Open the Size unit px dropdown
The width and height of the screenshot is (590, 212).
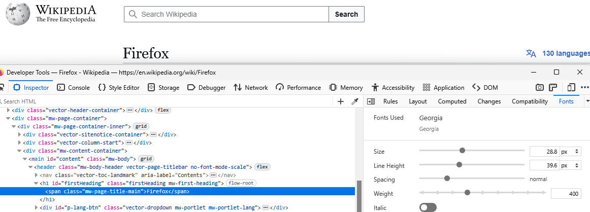click(x=571, y=152)
